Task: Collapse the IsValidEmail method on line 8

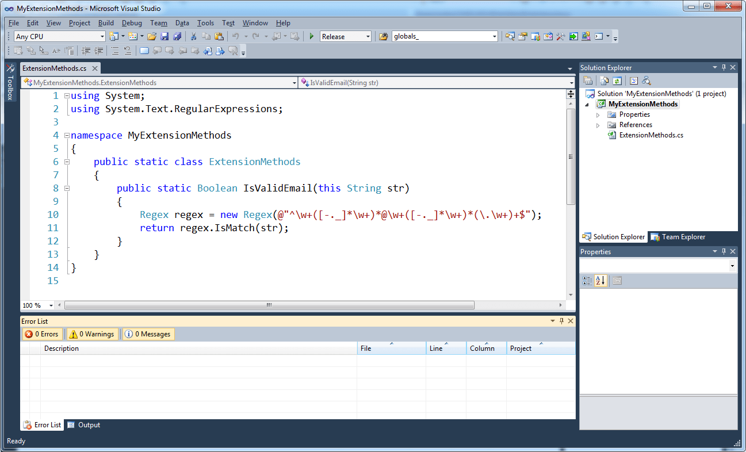Action: click(67, 189)
